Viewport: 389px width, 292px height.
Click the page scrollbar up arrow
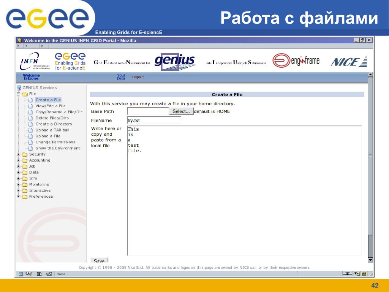click(370, 75)
